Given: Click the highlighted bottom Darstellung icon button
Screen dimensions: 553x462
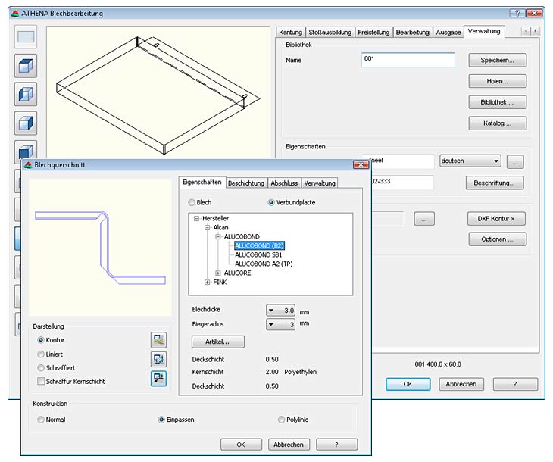Looking at the screenshot, I should click(158, 379).
